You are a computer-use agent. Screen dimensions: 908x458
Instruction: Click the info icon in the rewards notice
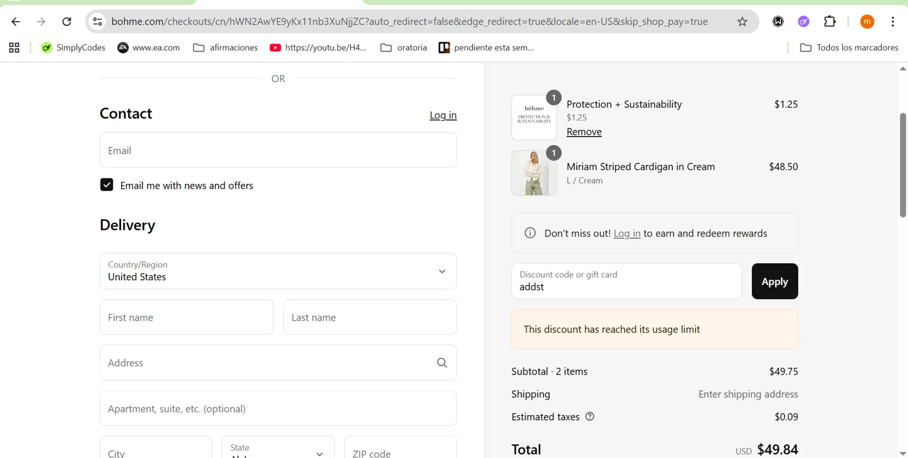530,233
